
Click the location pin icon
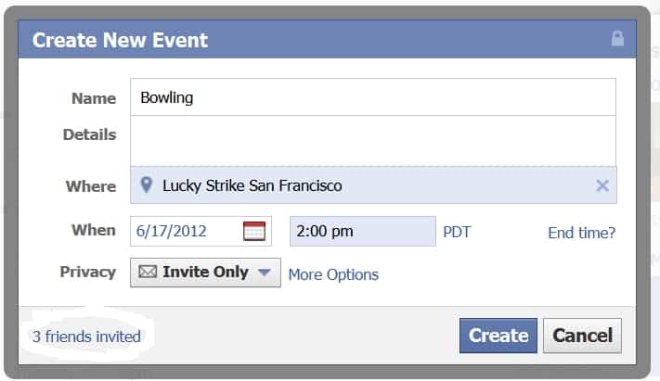pos(146,184)
